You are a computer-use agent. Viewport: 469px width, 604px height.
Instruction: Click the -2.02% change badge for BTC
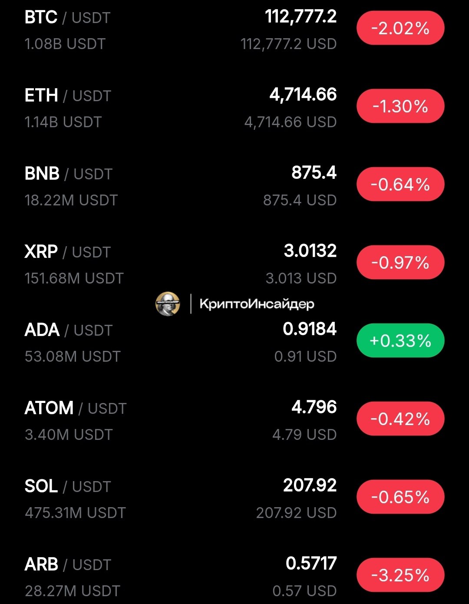point(400,28)
